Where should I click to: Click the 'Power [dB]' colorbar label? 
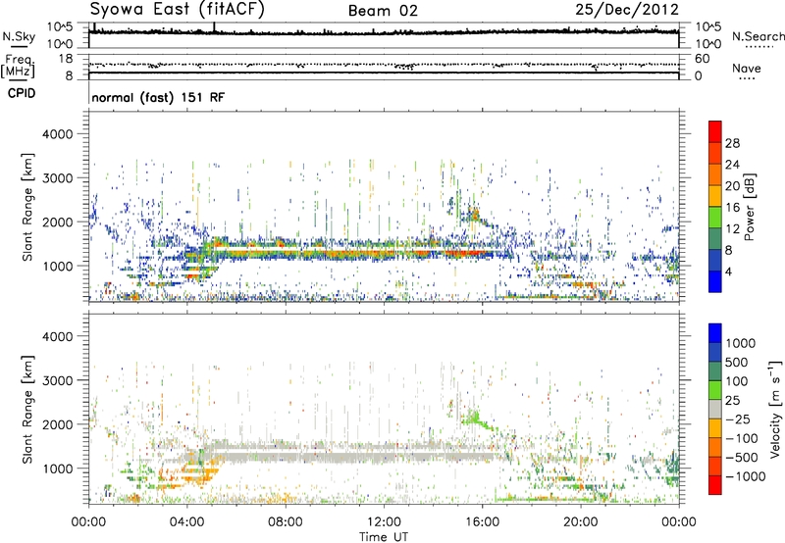pos(749,207)
